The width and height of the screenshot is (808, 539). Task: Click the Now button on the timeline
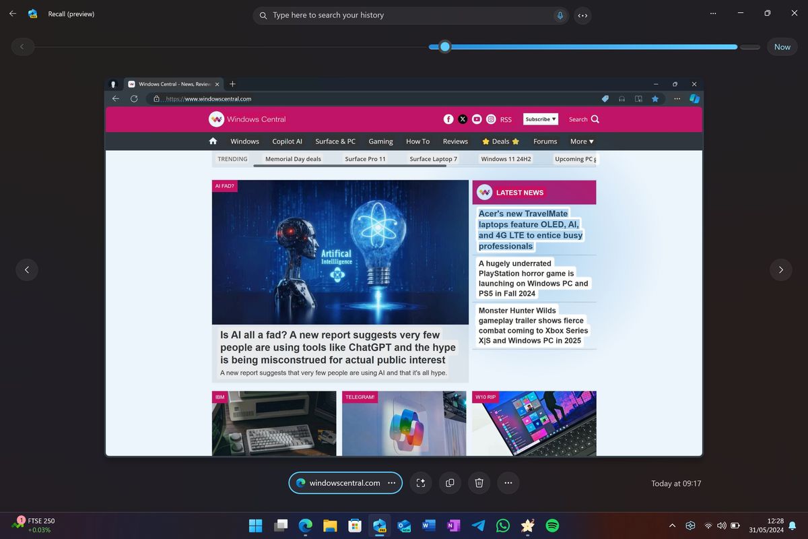click(782, 46)
